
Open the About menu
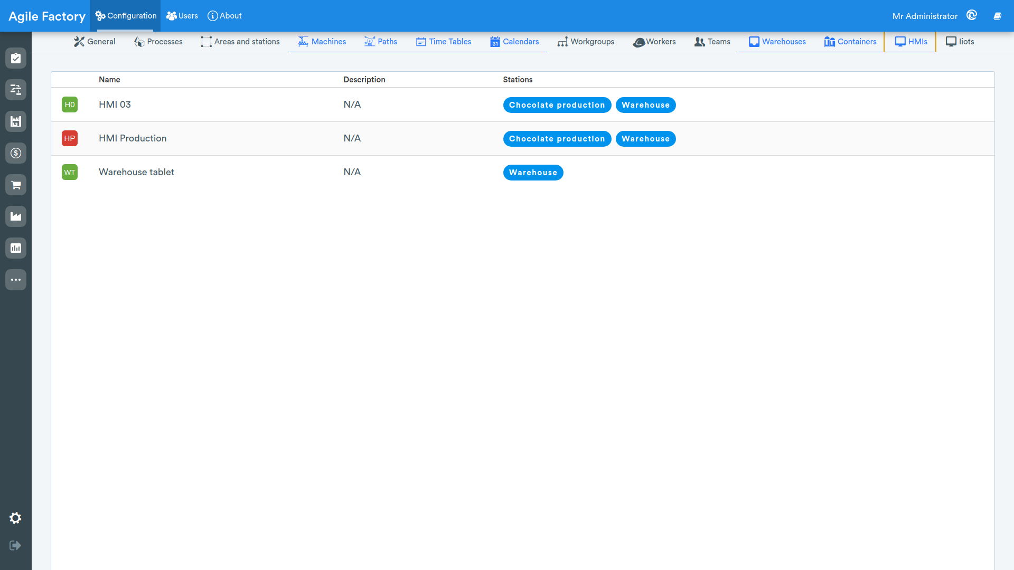pos(224,16)
